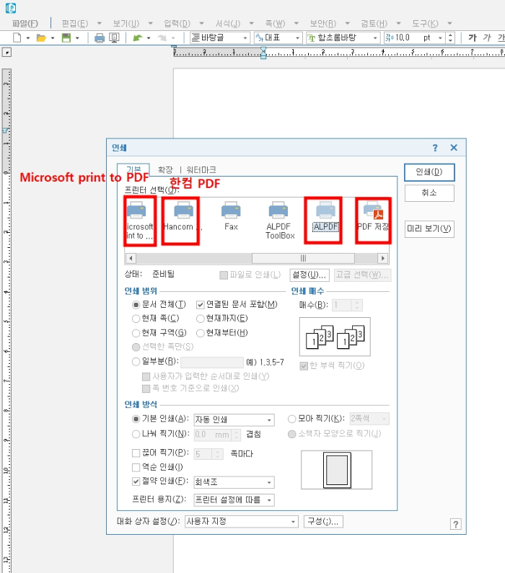Open the 대표 language dropdown
The image size is (505, 573).
pos(278,37)
